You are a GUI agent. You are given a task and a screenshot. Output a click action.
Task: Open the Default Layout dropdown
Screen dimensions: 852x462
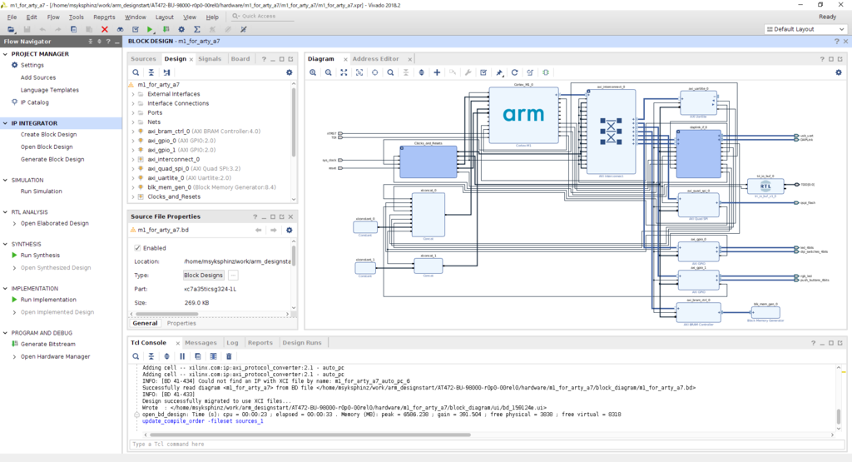click(x=805, y=29)
